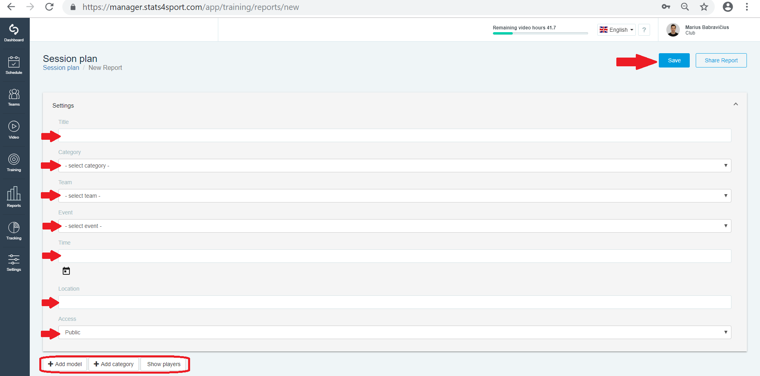Image resolution: width=760 pixels, height=376 pixels.
Task: Reload the page
Action: pos(49,7)
